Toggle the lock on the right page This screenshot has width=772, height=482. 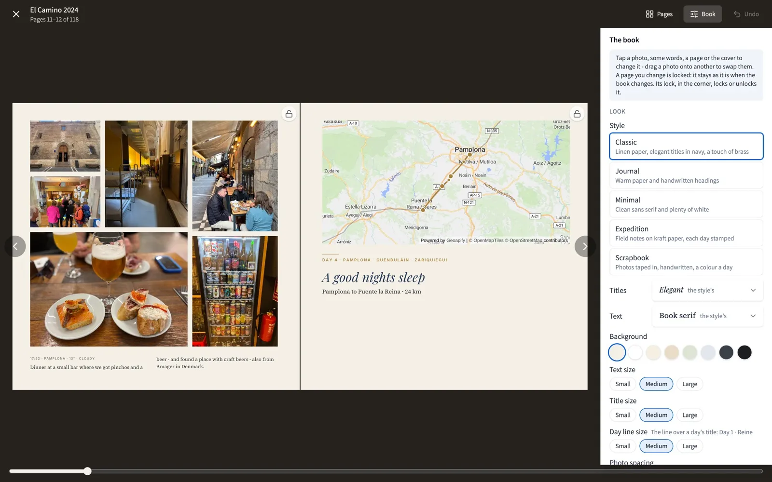[x=577, y=114]
